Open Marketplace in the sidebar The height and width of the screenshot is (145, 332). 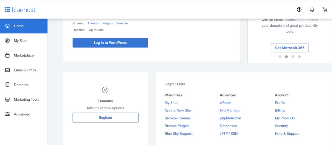[x=24, y=55]
